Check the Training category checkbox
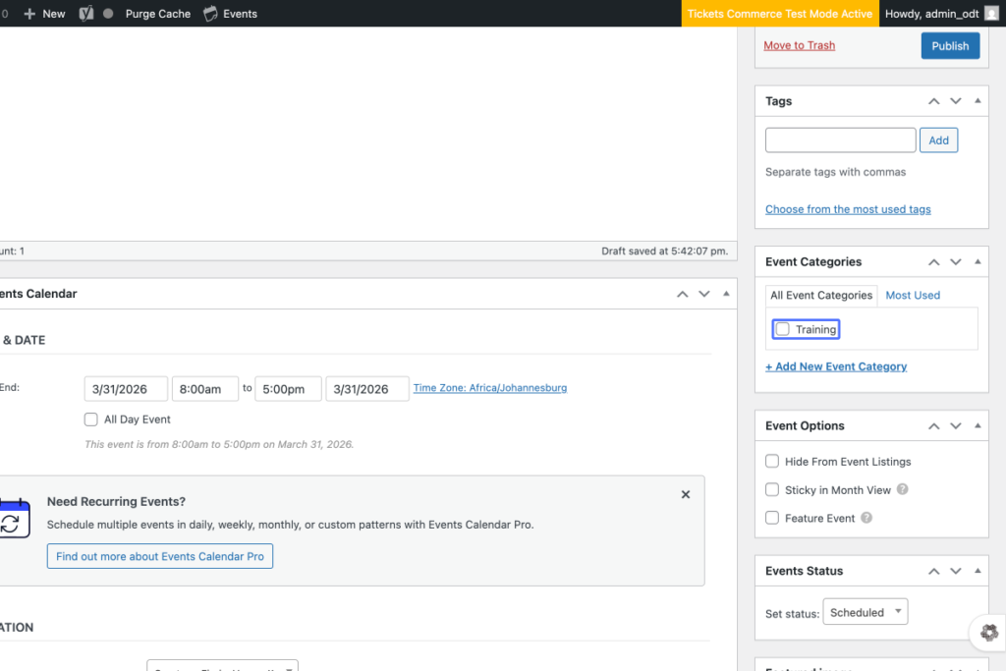The image size is (1006, 671). (x=783, y=329)
